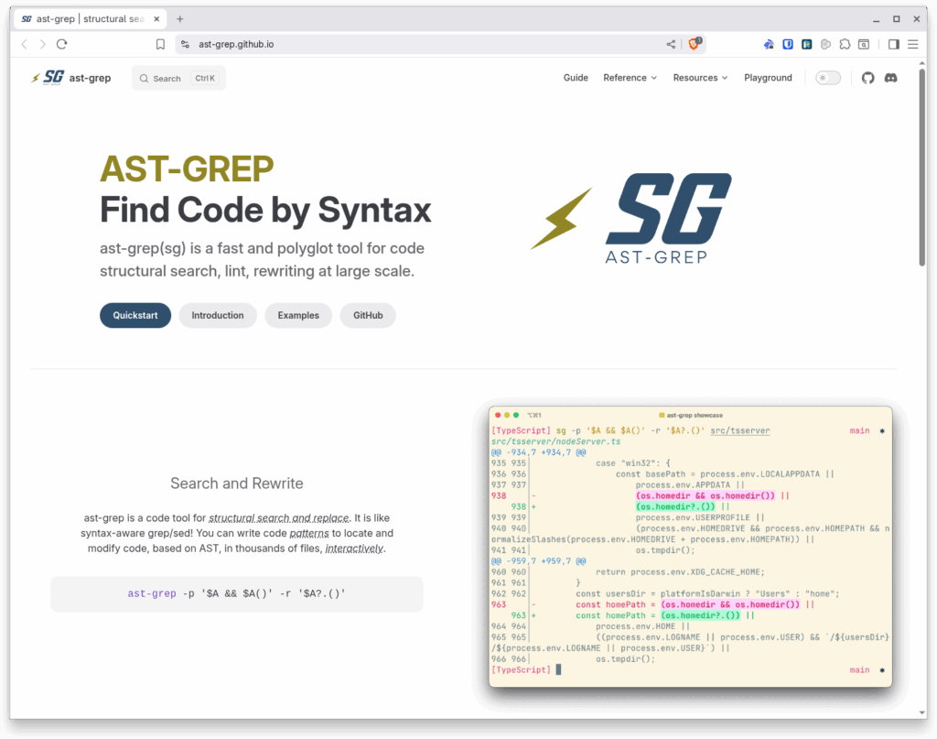Open the teal square extension icon
The image size is (937, 739).
click(x=807, y=44)
